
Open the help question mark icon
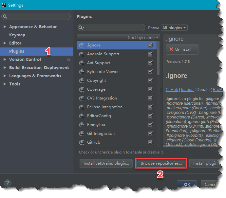(x=7, y=183)
